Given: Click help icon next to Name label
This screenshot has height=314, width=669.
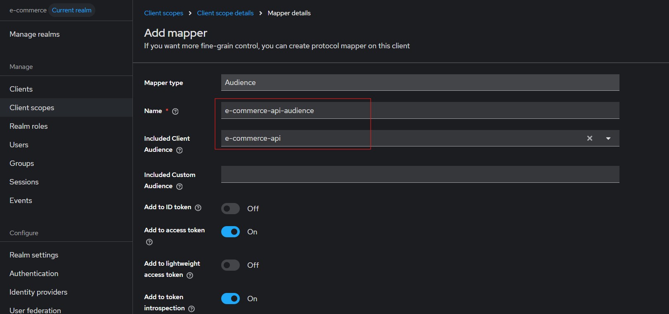Looking at the screenshot, I should tap(175, 111).
